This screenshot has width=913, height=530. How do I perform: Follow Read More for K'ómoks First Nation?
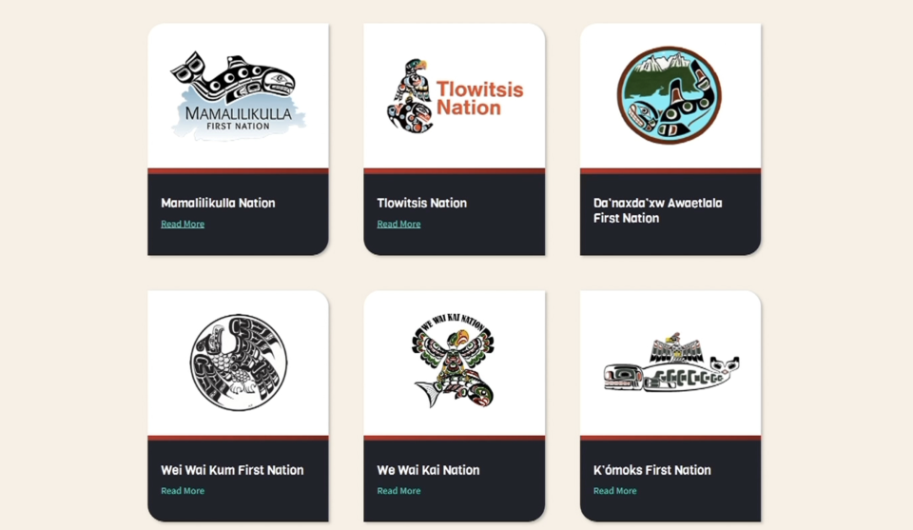tap(615, 490)
